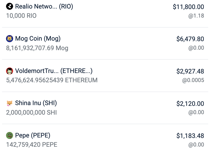Select the 142,759,420 PEPE balance
Viewport: 211px width, 151px height.
point(32,145)
